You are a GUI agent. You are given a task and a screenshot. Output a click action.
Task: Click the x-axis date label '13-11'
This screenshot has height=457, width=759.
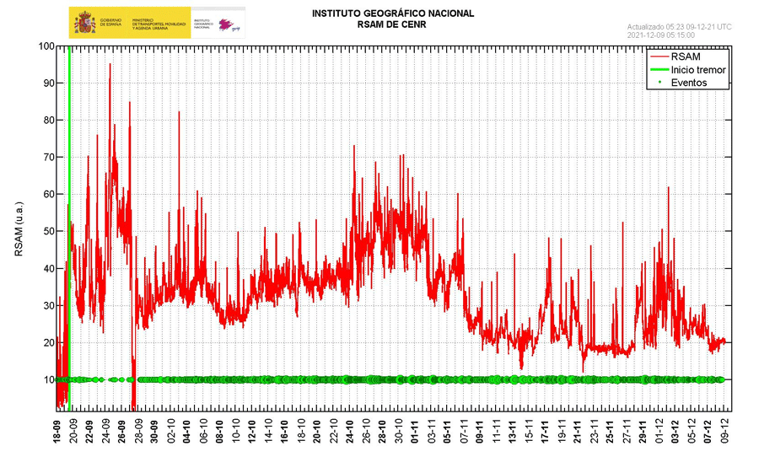coord(512,432)
